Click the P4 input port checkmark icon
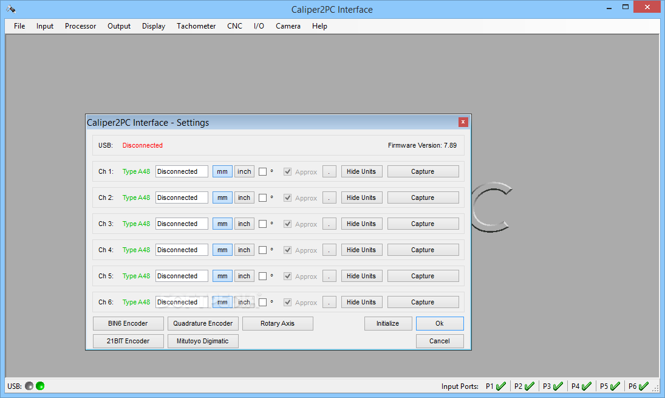This screenshot has height=398, width=665. coord(587,386)
